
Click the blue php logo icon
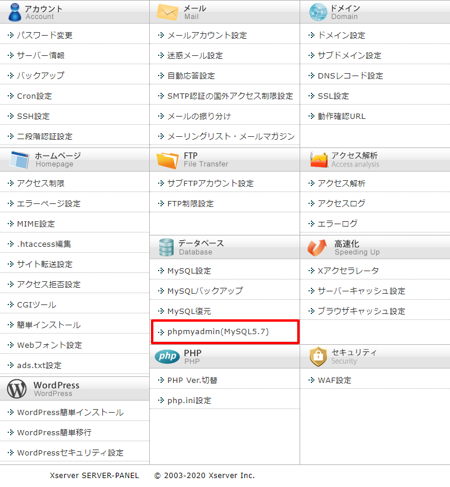pos(167,356)
